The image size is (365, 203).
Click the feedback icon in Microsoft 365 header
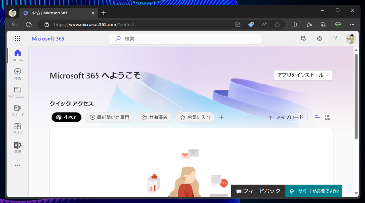coord(304,38)
